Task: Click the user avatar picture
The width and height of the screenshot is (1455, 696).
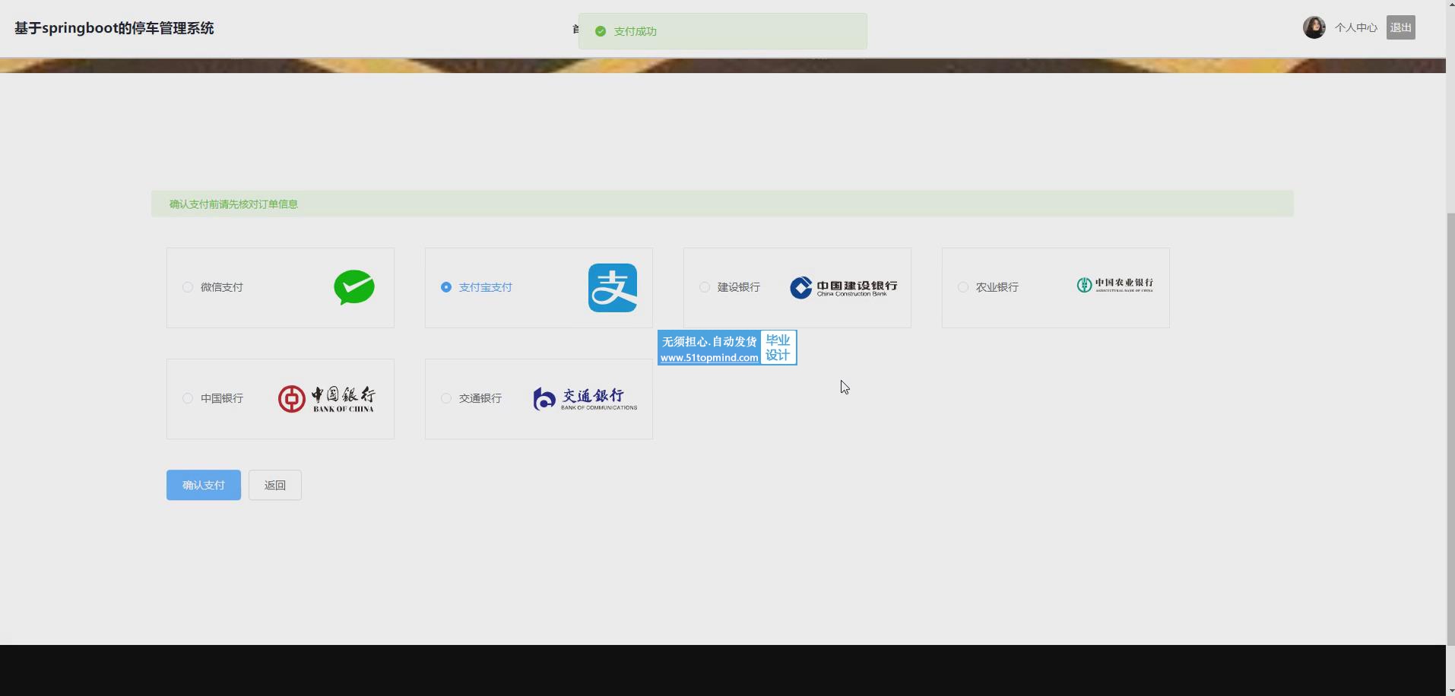Action: (1314, 27)
